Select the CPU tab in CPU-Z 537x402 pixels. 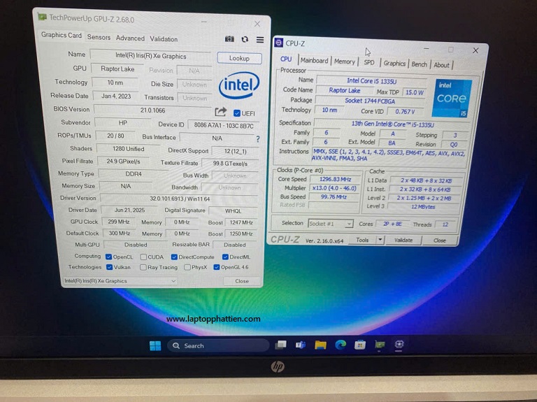(286, 59)
